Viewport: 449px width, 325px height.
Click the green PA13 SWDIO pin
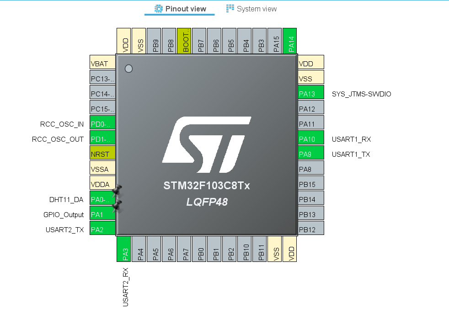coord(311,92)
